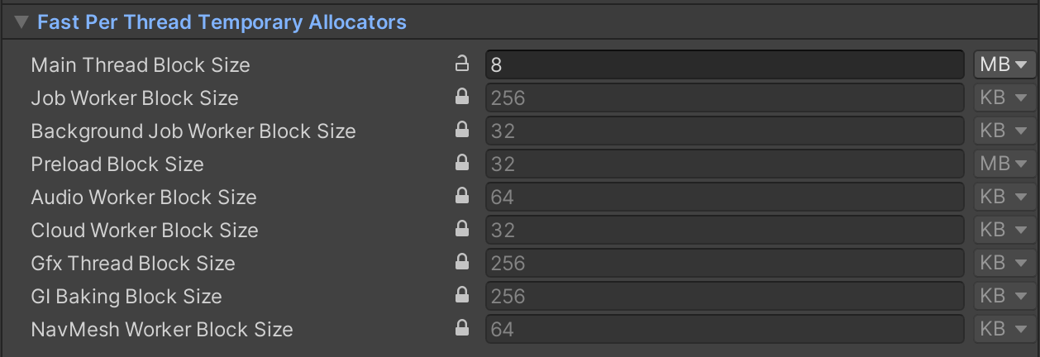This screenshot has width=1040, height=357.
Task: Collapse the Fast Per Thread Temporary Allocators section
Action: click(21, 22)
